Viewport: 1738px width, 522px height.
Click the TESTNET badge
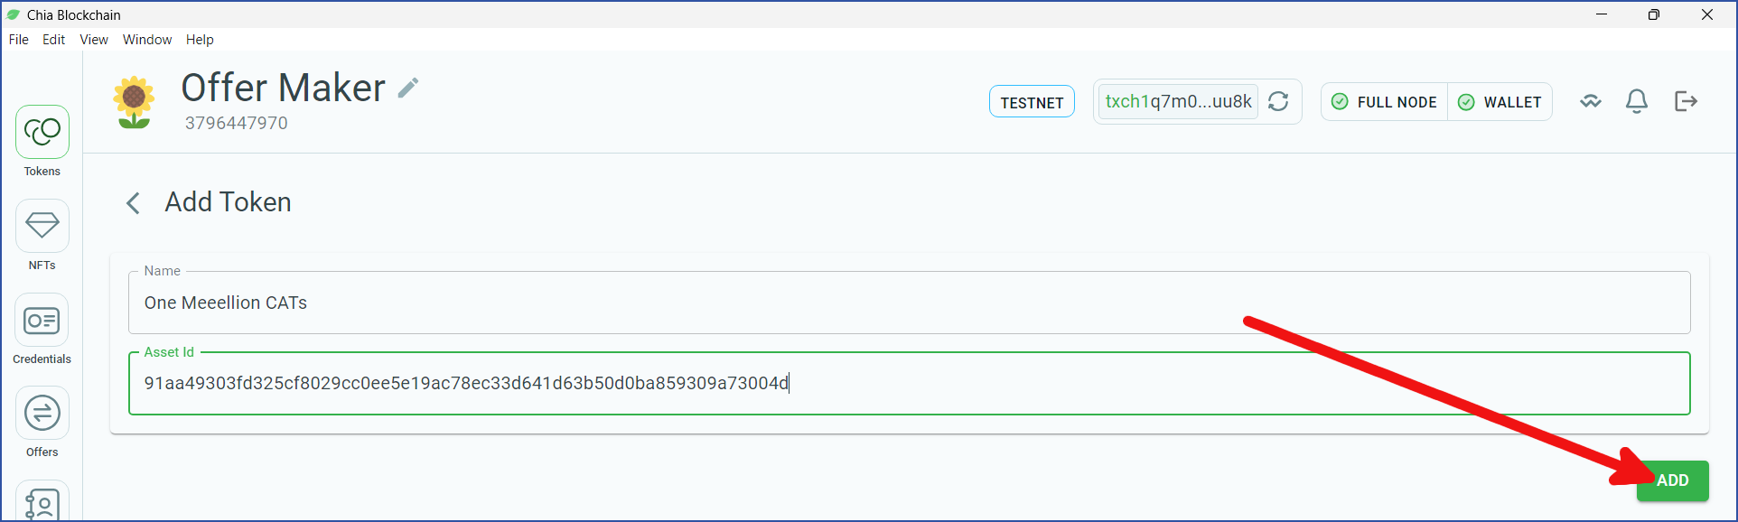1032,102
